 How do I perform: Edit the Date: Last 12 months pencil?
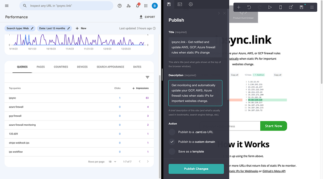[68, 28]
